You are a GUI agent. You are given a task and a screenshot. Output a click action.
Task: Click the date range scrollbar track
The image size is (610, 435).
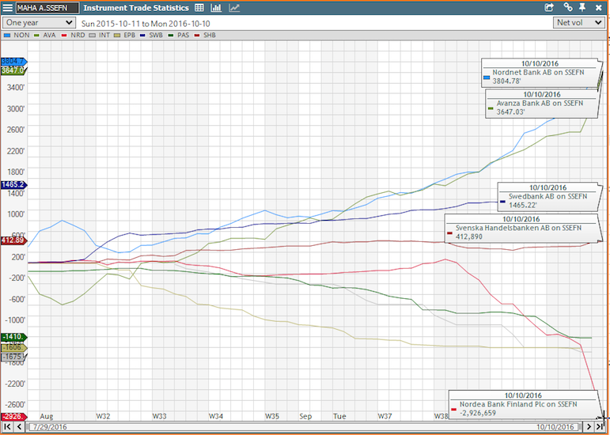[x=305, y=426]
